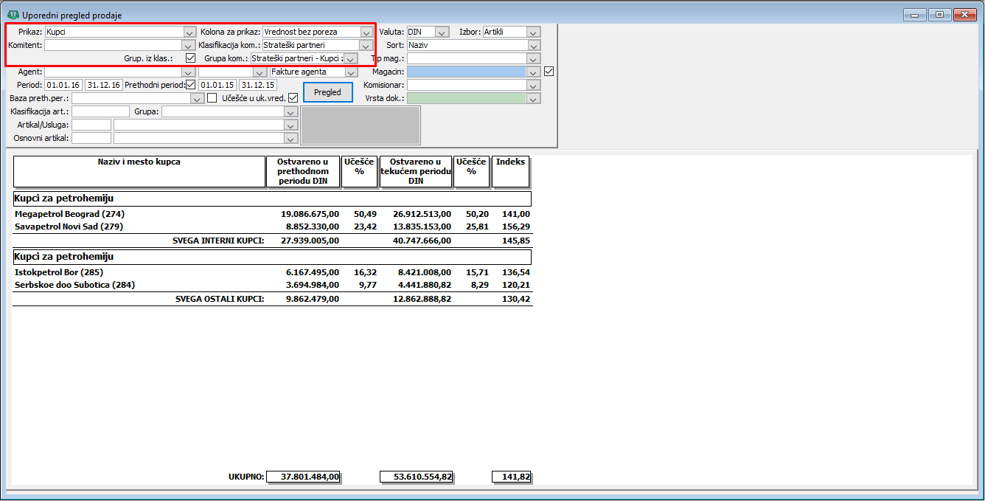Viewport: 985px width, 501px height.
Task: Toggle the Učešće u uk.vred. checkbox
Action: coord(293,98)
